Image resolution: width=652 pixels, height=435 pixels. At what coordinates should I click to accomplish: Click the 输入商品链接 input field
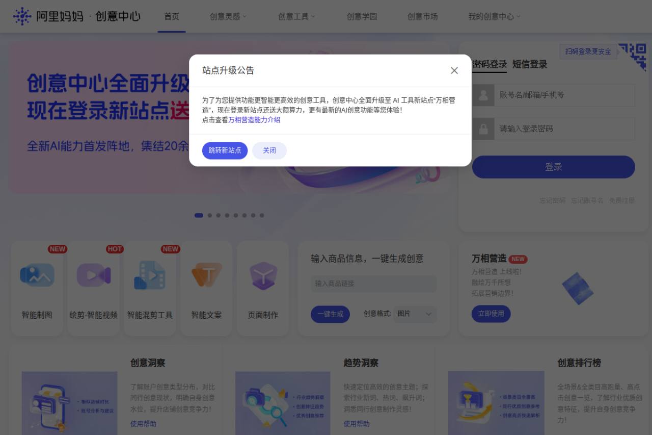tap(374, 284)
